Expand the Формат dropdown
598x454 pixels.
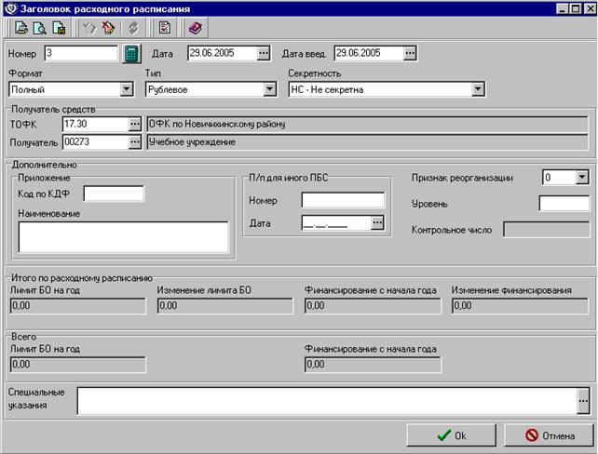coord(127,89)
